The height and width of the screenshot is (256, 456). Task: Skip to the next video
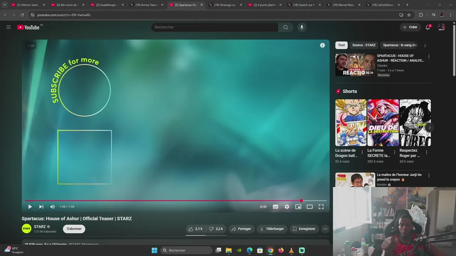(x=41, y=207)
